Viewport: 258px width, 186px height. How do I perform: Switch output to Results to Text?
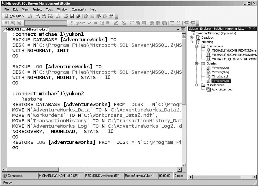(152, 23)
